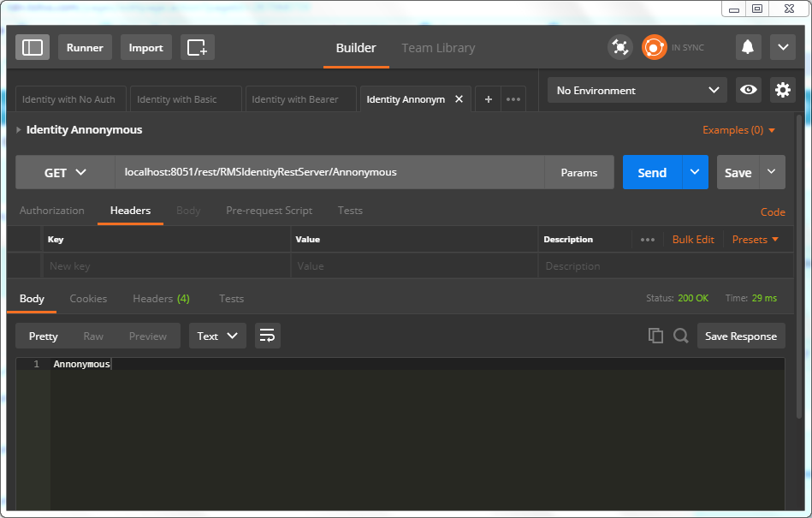Click the header Description field
812x518 pixels.
666,265
